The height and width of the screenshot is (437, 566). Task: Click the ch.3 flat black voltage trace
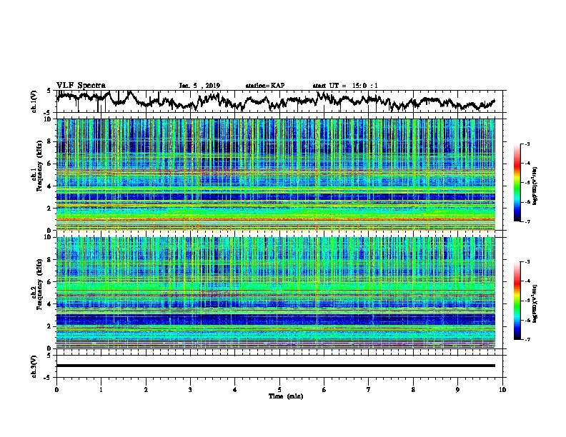tap(276, 366)
